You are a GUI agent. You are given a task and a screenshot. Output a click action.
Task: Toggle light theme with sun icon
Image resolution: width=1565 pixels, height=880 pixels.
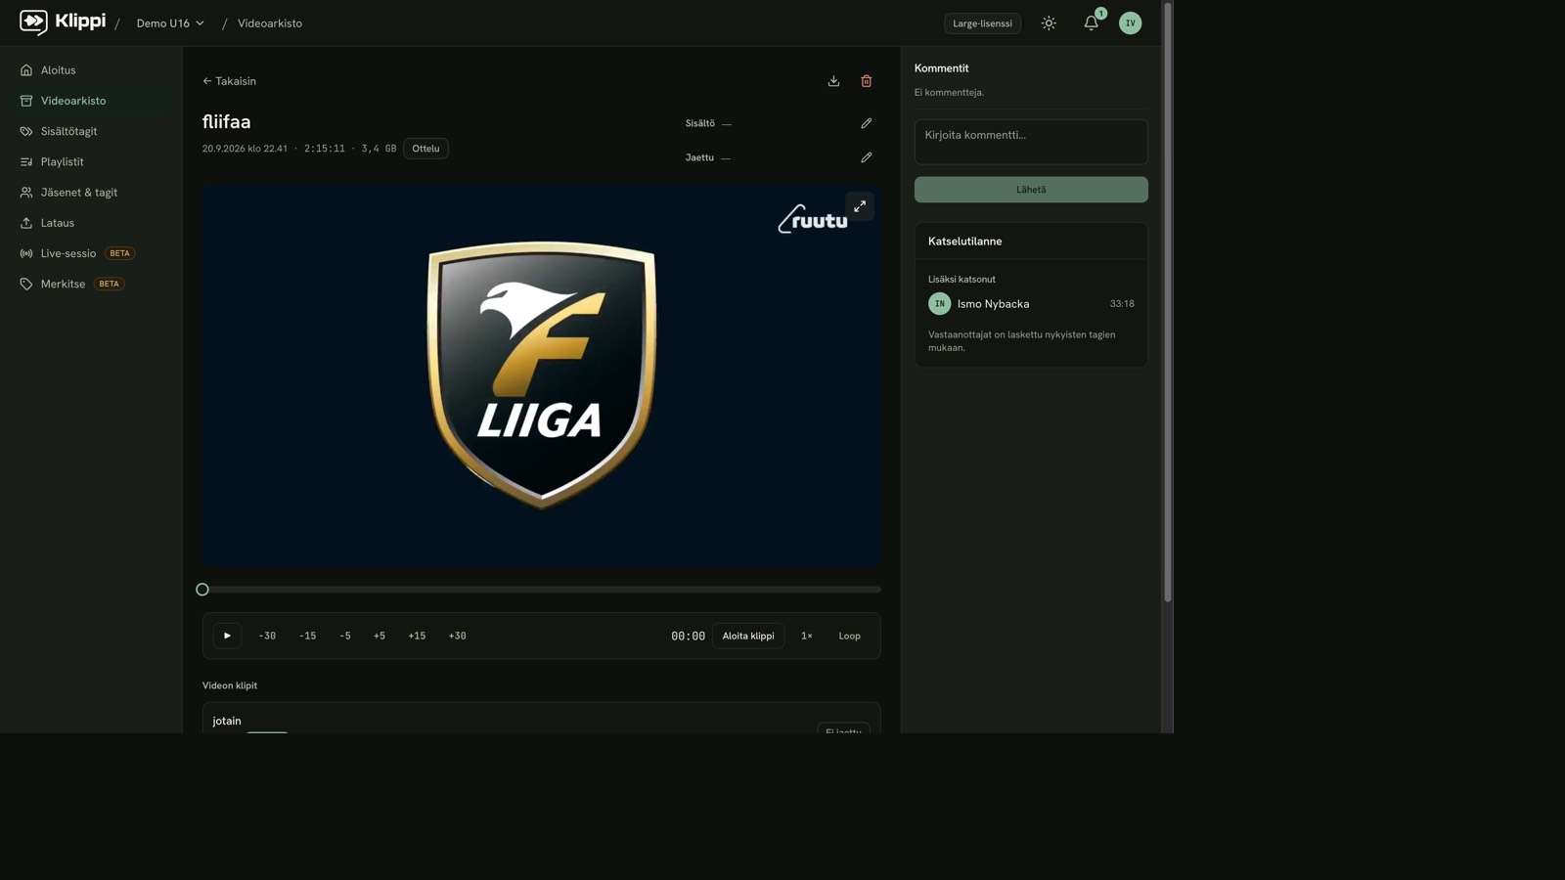coord(1049,23)
